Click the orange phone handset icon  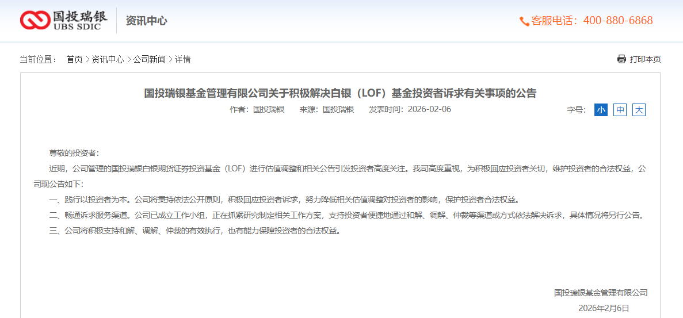tap(524, 21)
